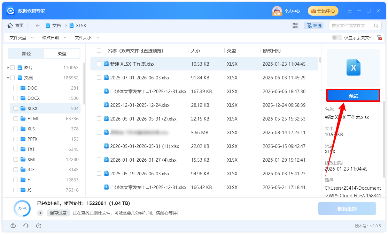Image resolution: width=388 pixels, height=234 pixels.
Task: Check the TXT folder checkbox
Action: coord(15,149)
